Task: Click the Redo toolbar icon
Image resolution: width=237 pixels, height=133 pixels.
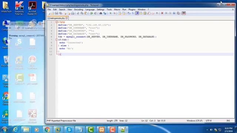Action: pyautogui.click(x=96, y=13)
